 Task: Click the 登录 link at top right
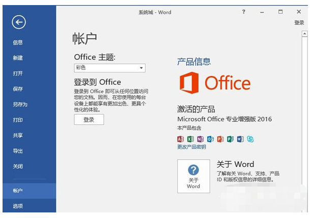pyautogui.click(x=299, y=23)
